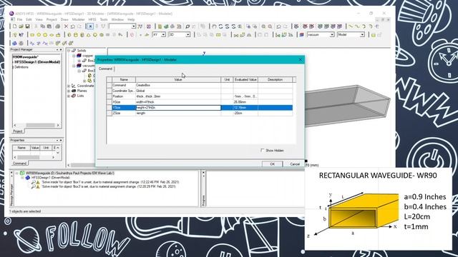Image resolution: width=458 pixels, height=257 pixels.
Task: Click the context help arrow-question icon
Action: 21,35
